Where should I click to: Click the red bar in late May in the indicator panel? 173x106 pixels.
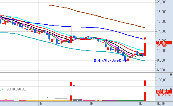pyautogui.click(x=71, y=84)
